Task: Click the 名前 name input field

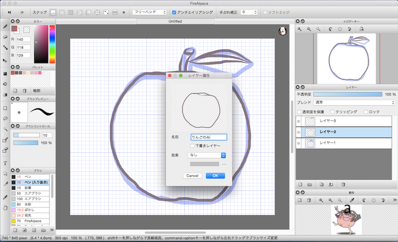Action: [x=209, y=137]
